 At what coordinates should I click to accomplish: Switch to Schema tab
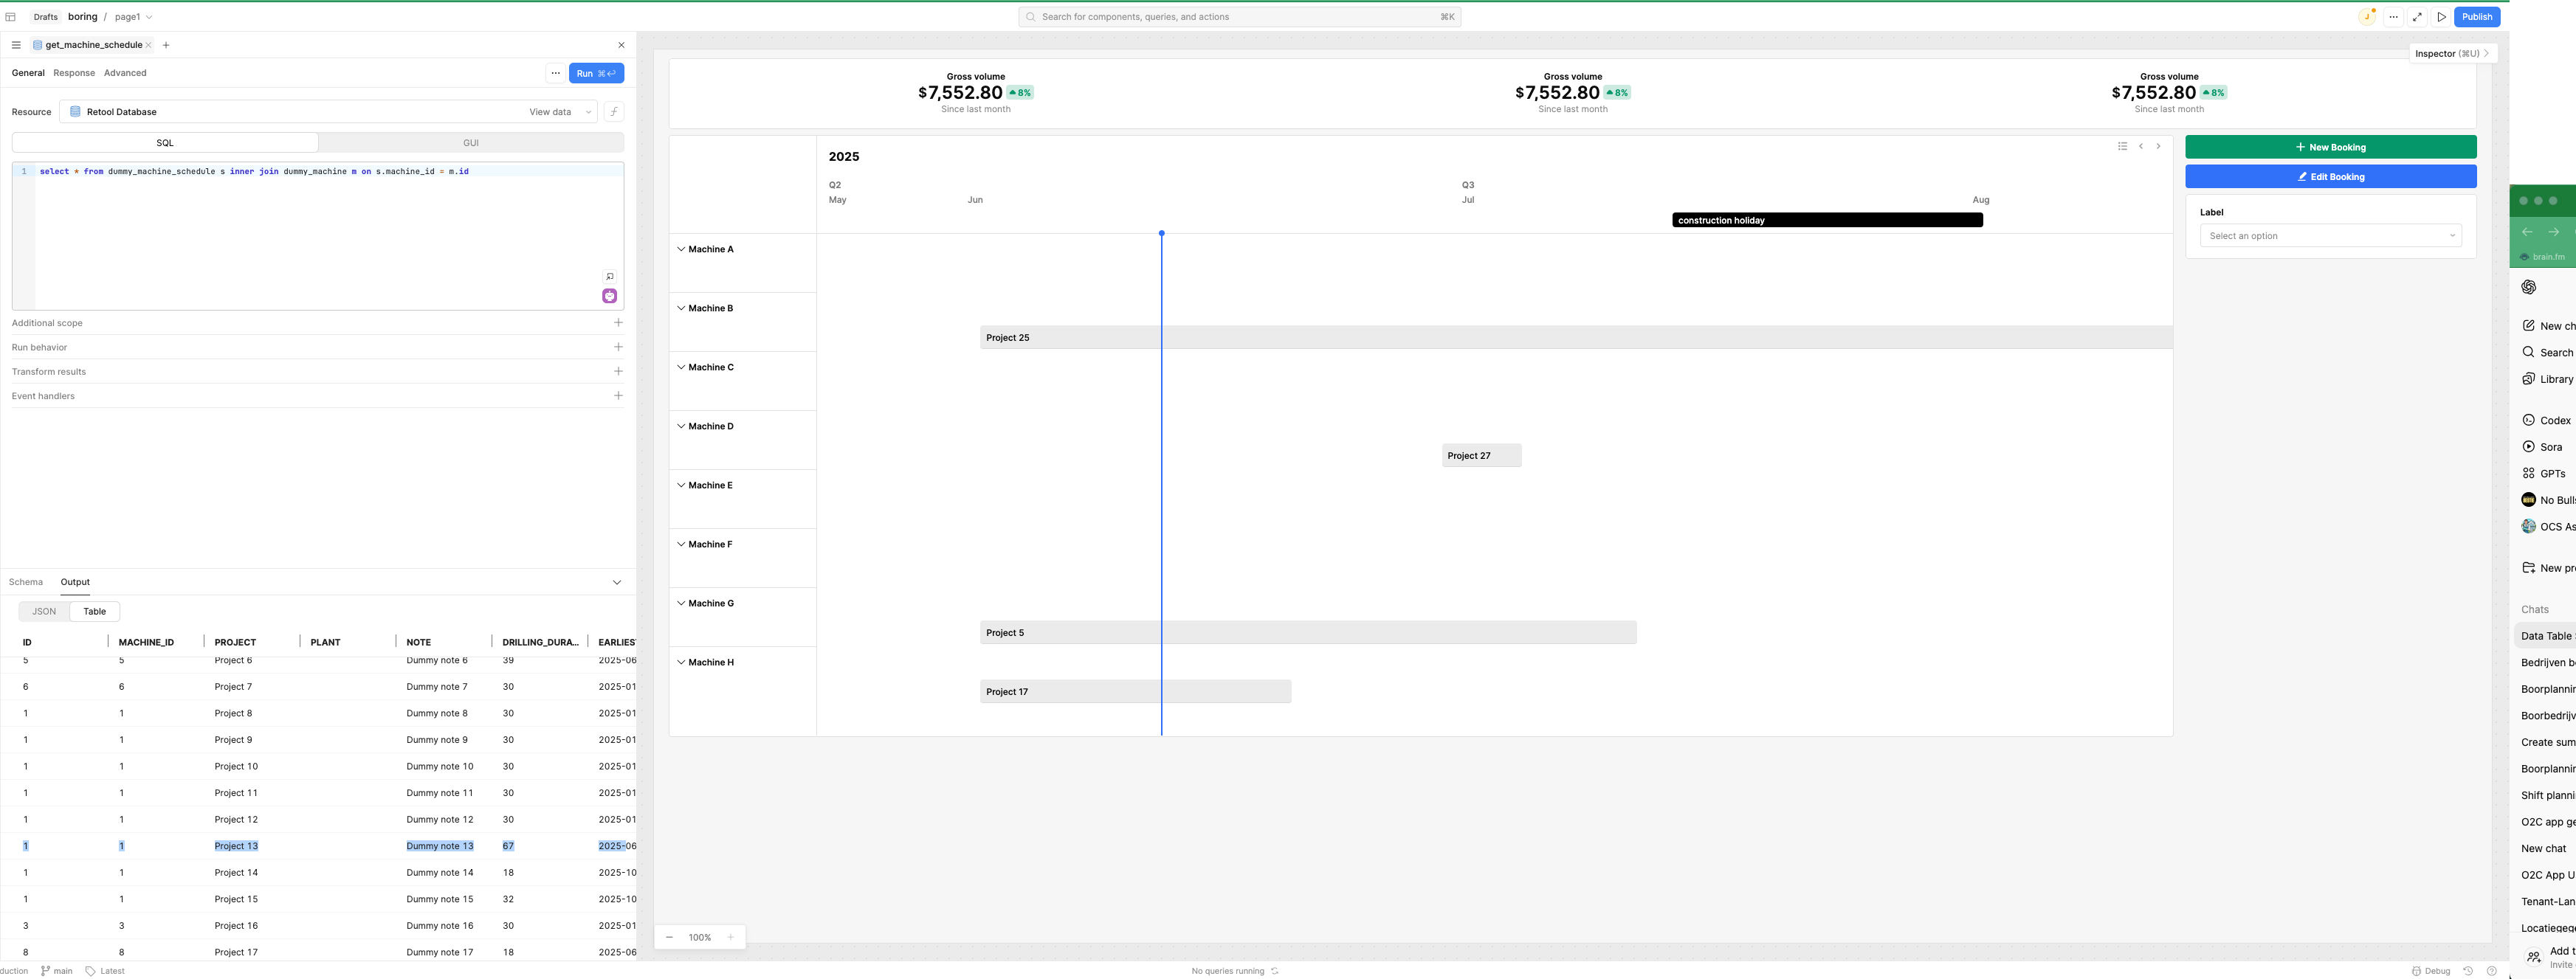click(x=26, y=582)
